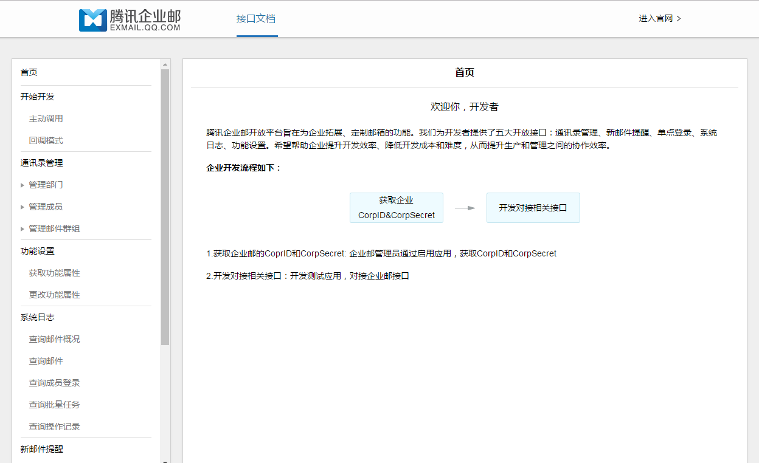Click the sidebar vertical scrollbar thumb
The width and height of the screenshot is (759, 463).
click(165, 207)
